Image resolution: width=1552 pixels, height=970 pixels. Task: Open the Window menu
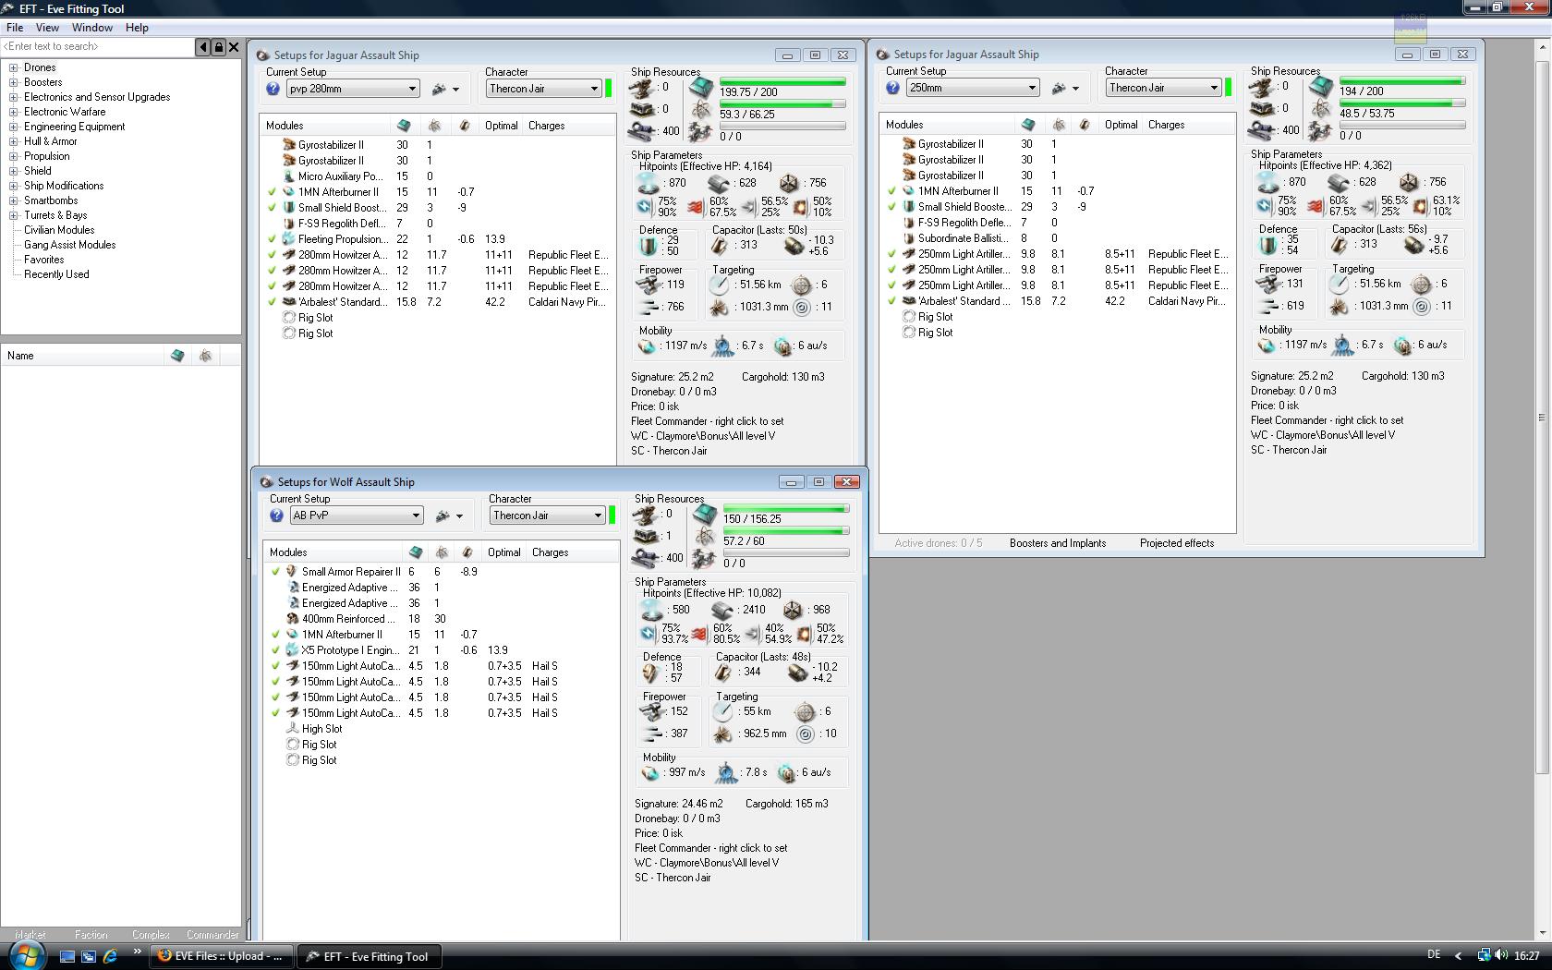click(92, 28)
